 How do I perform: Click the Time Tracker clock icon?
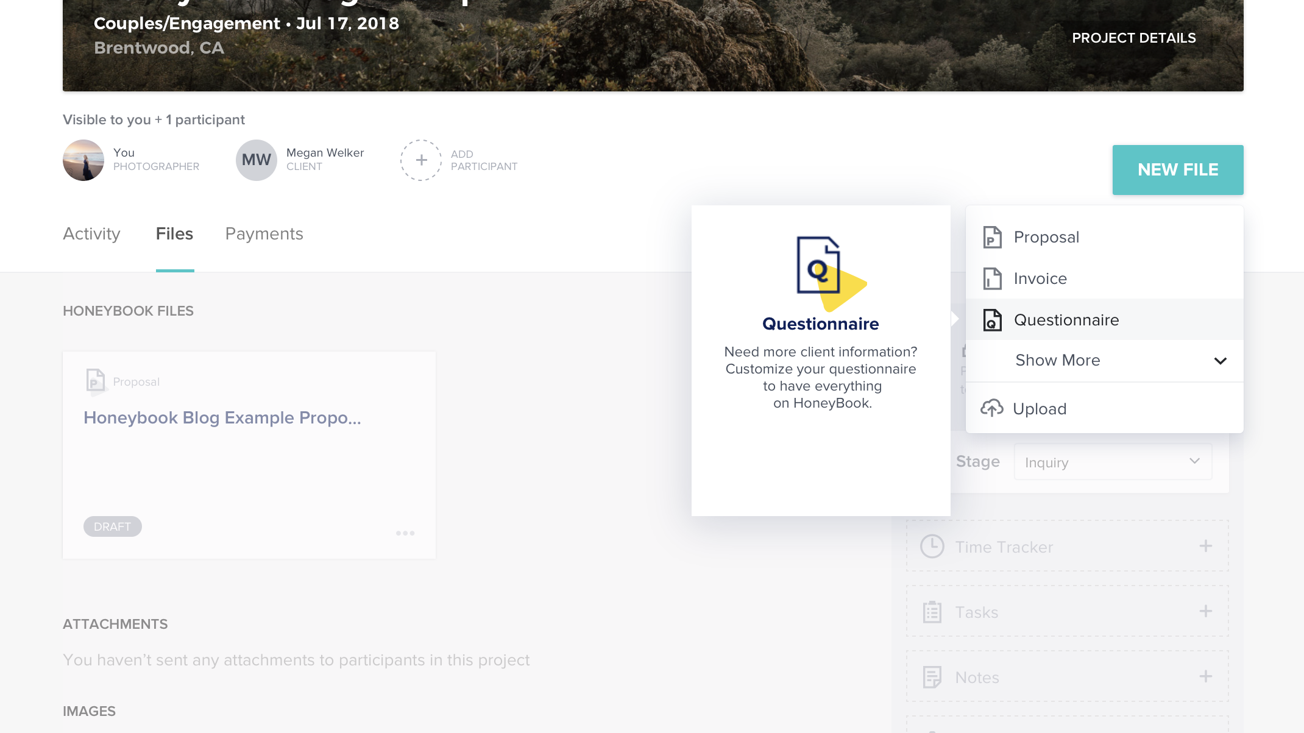click(932, 547)
